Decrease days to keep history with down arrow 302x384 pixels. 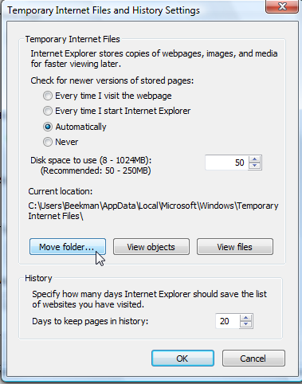pos(246,324)
